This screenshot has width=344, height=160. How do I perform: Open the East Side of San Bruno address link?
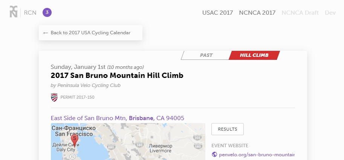[x=118, y=118]
